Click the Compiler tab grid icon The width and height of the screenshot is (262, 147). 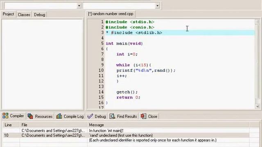coord(5,116)
